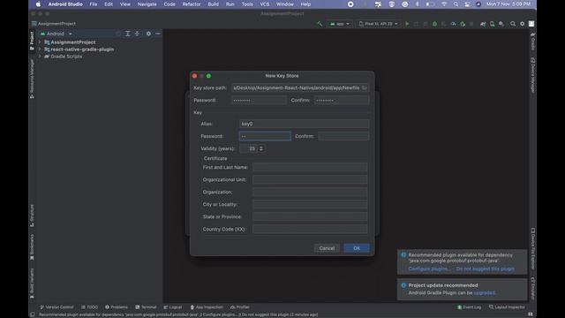Open IDE settings gear in top toolbar
Viewport: 565px width, 318px height.
click(x=522, y=24)
